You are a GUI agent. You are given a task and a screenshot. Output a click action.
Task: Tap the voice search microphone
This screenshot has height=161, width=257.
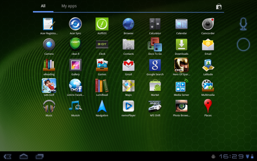243,24
